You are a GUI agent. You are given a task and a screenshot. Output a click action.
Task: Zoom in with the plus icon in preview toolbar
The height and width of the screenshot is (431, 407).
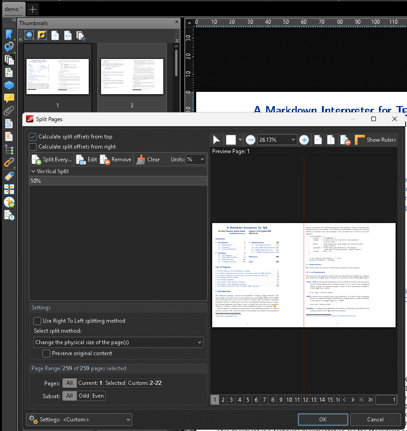(x=304, y=140)
